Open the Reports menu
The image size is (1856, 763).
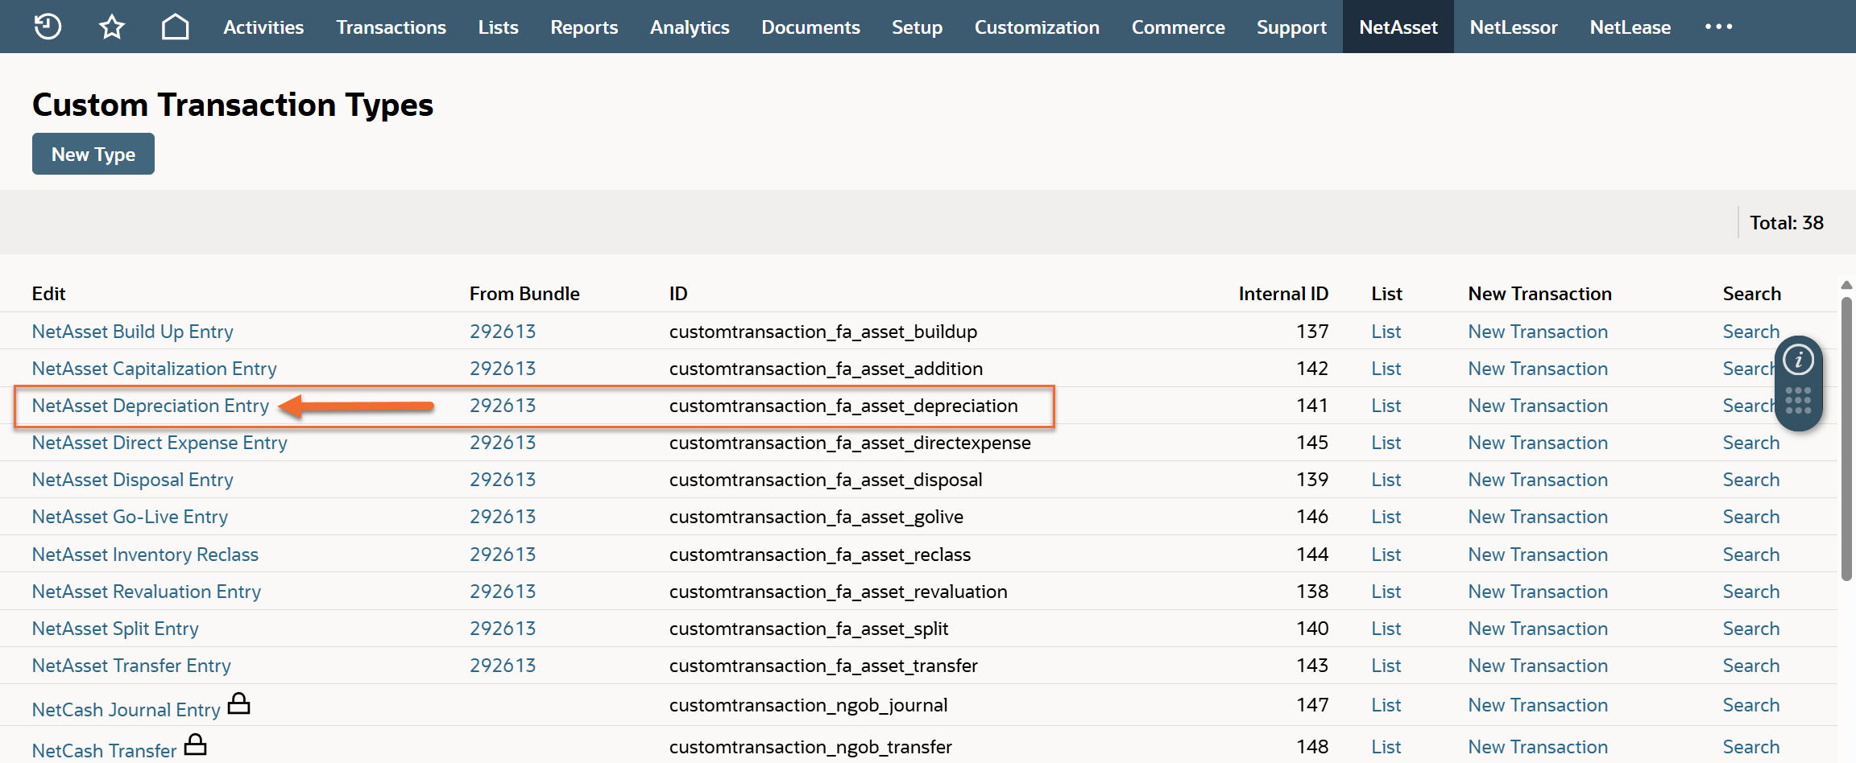584,27
